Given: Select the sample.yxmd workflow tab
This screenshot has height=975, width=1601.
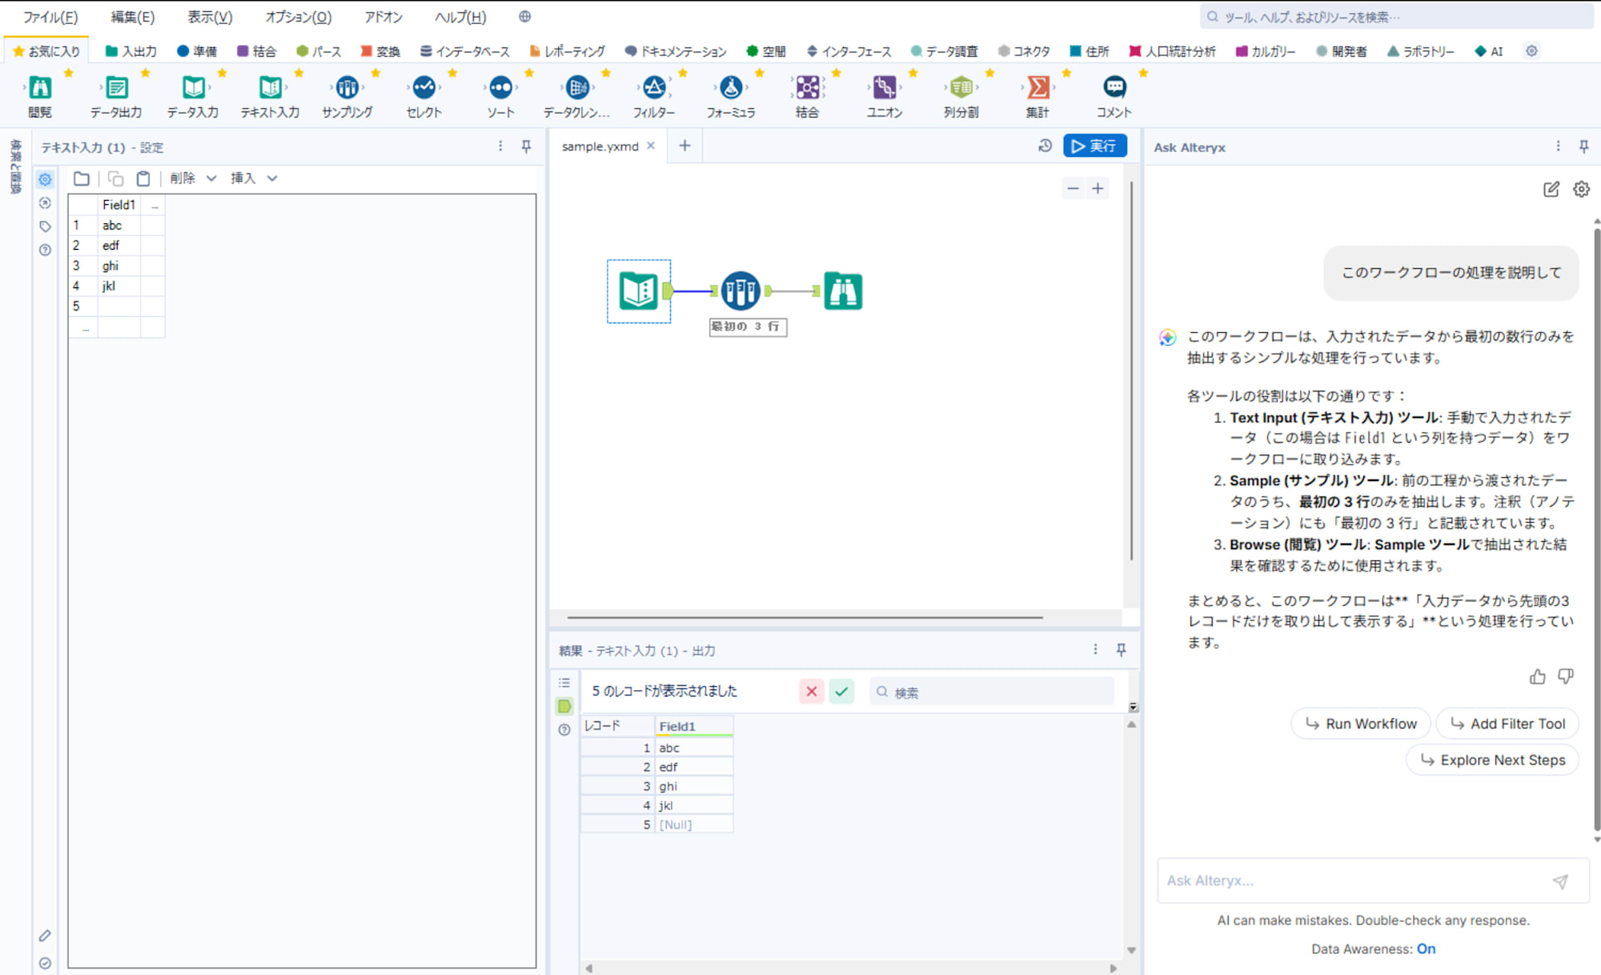Looking at the screenshot, I should pyautogui.click(x=600, y=146).
